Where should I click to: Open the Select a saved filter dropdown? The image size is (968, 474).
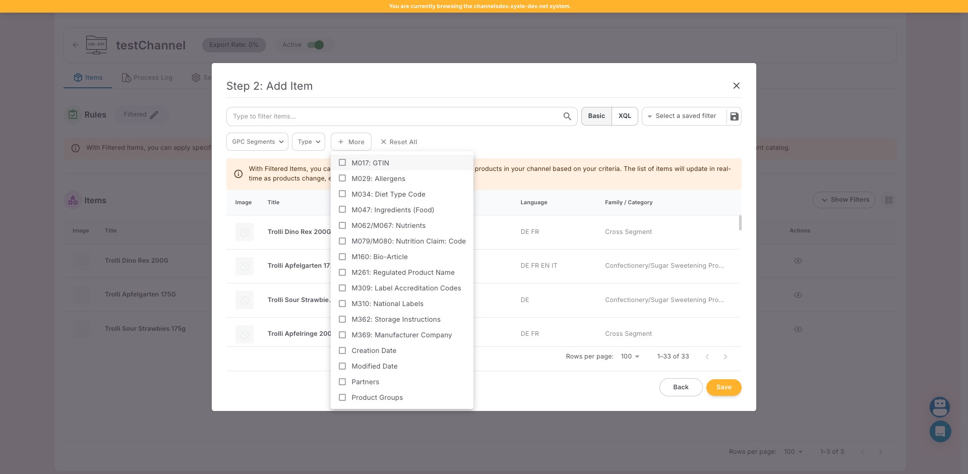coord(684,116)
